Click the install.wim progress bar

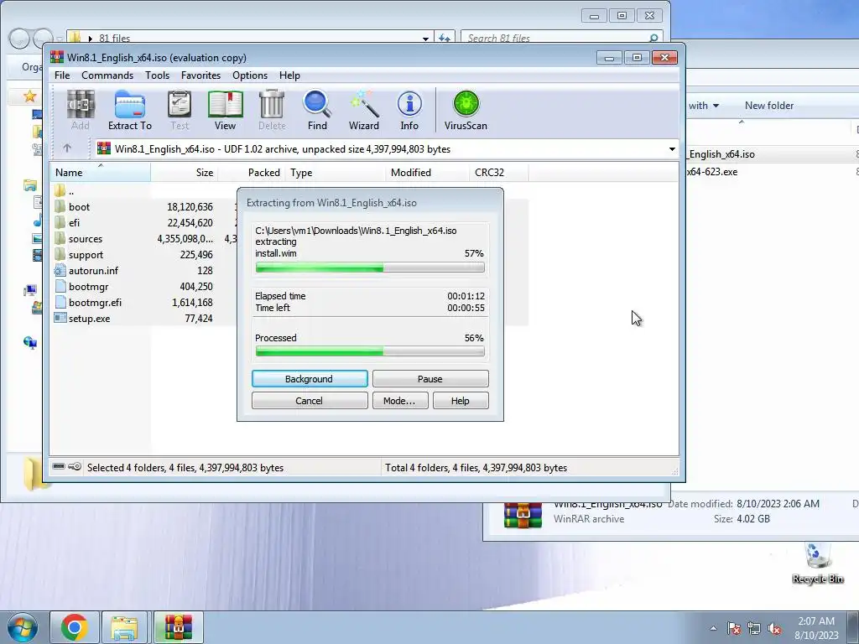click(370, 267)
